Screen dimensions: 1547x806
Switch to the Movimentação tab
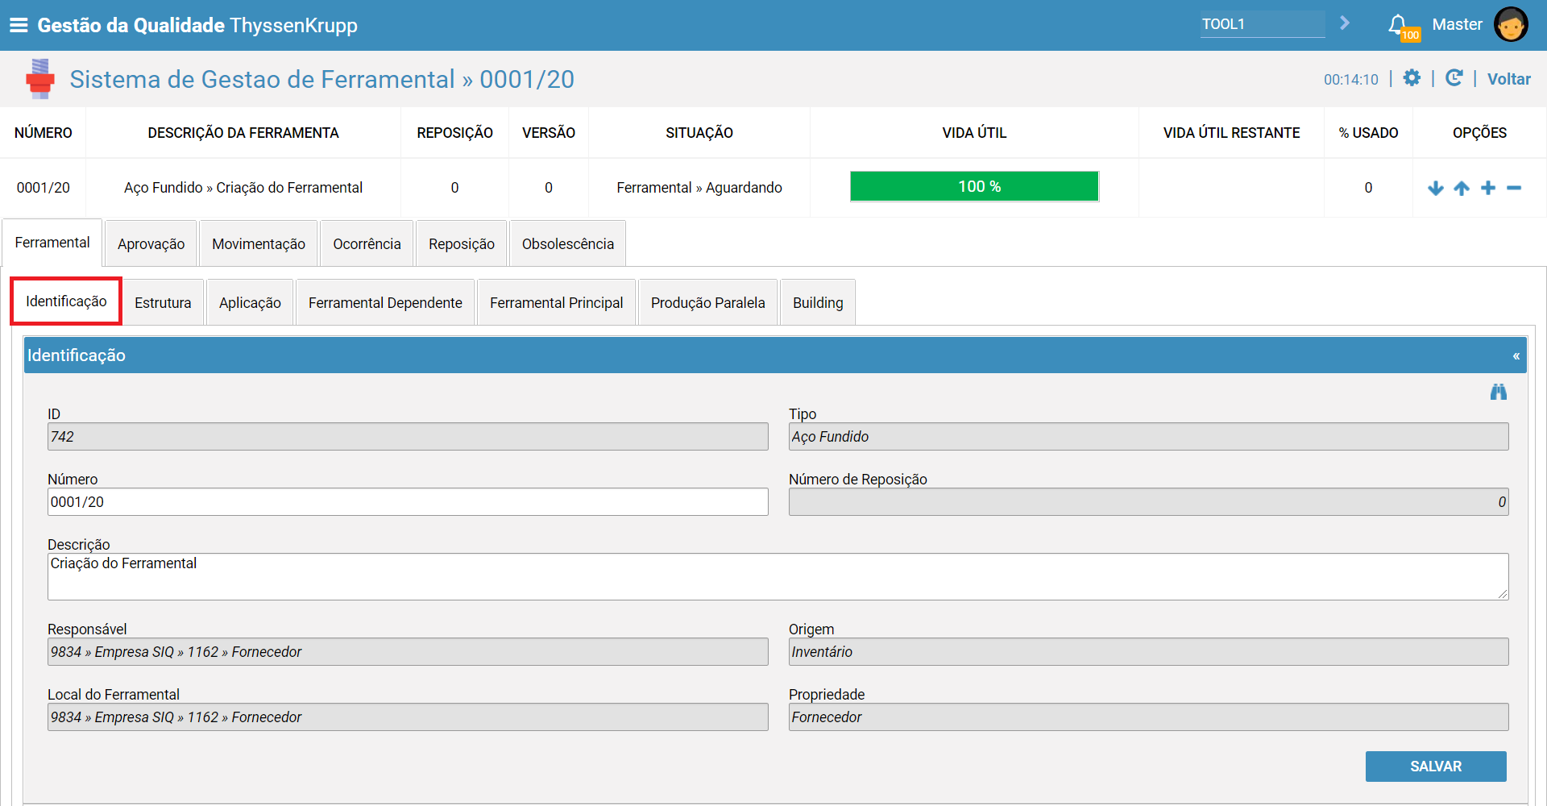pyautogui.click(x=258, y=243)
